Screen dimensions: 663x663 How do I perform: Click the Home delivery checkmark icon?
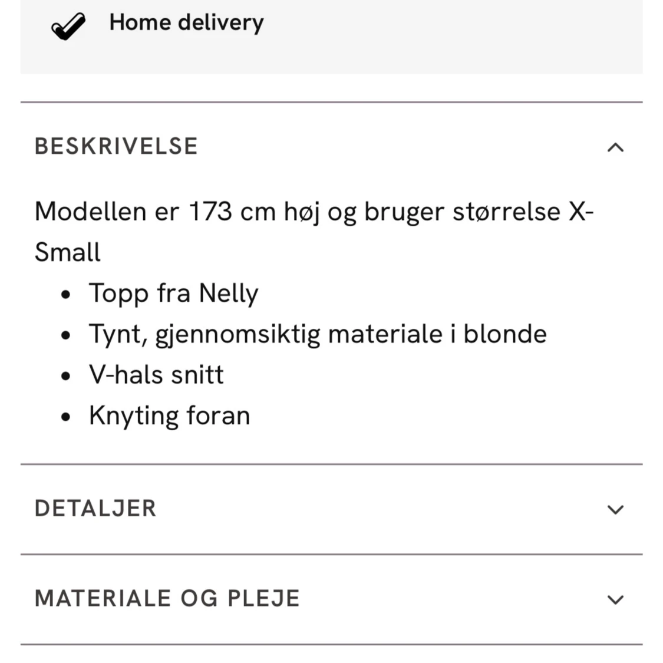pyautogui.click(x=68, y=26)
